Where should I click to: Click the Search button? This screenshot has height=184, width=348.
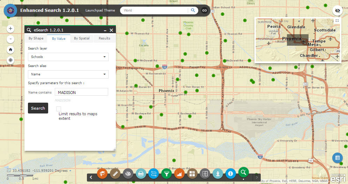tap(38, 108)
